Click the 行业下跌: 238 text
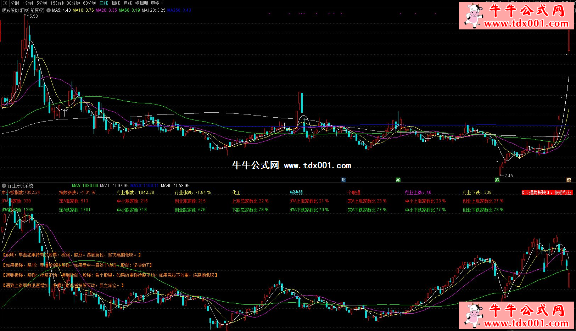The height and width of the screenshot is (331, 576). 477,192
